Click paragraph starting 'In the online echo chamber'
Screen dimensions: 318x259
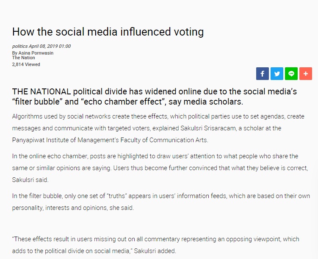(160, 168)
